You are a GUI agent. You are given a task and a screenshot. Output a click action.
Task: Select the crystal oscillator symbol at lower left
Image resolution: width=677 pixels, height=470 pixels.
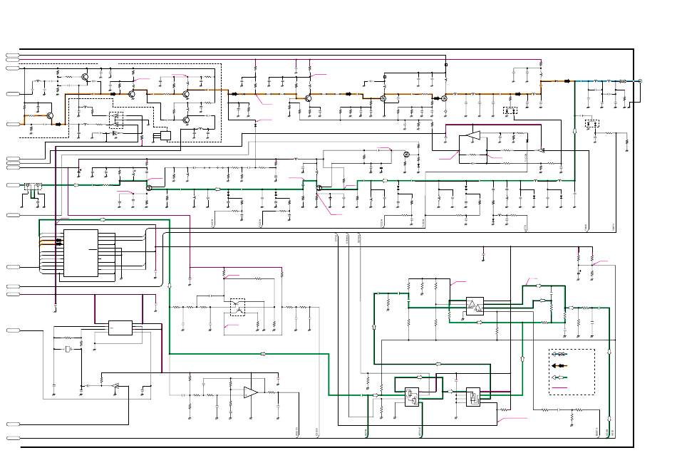click(x=68, y=349)
